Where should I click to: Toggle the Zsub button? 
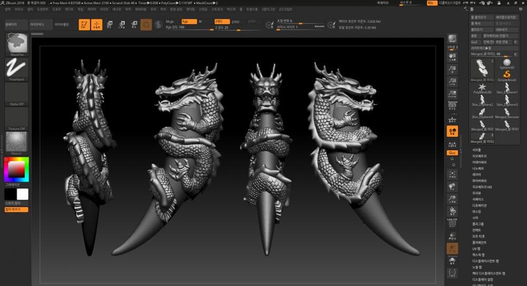[x=236, y=22]
